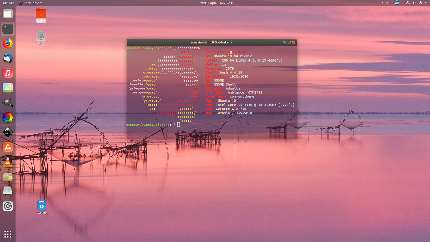Click the Terminal icon in the dock
This screenshot has height=242, width=430.
(8, 29)
